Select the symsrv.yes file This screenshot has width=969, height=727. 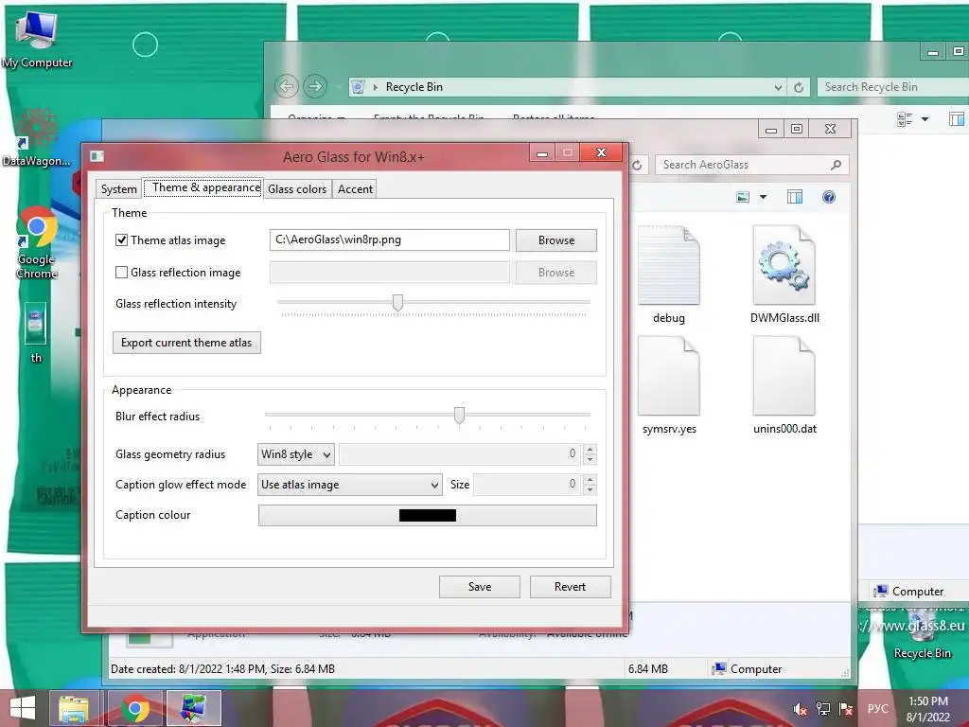[x=669, y=386]
